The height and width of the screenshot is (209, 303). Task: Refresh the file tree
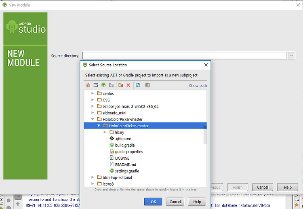pos(138,85)
